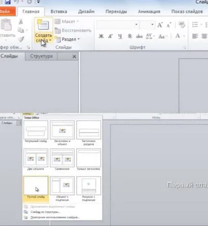This screenshot has height=226, width=208.
Task: Click Повторное использование слайдов entry
Action: click(55, 217)
